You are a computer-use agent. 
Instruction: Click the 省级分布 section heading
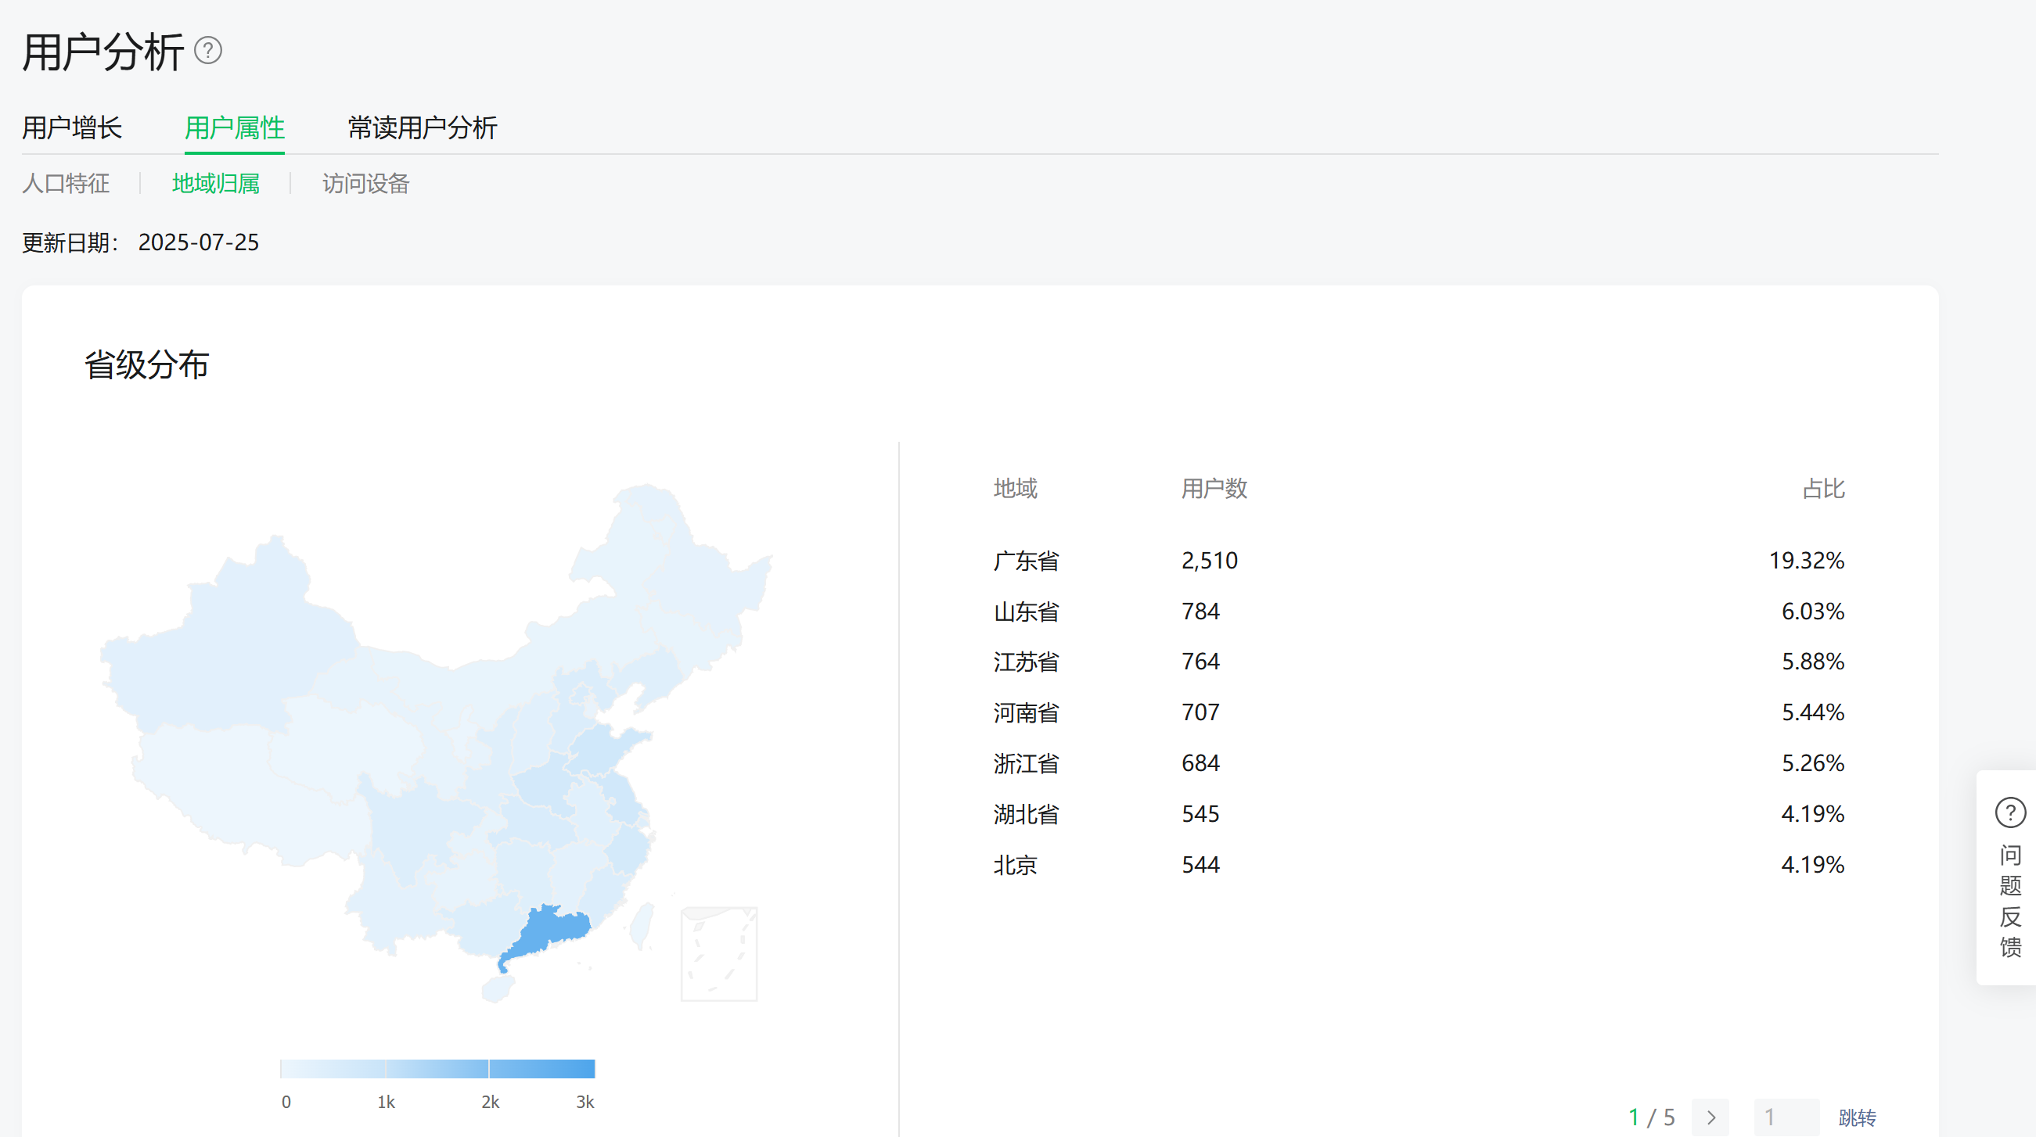146,365
